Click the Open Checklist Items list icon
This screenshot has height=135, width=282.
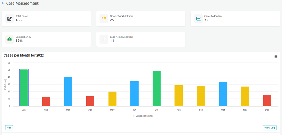(104, 19)
